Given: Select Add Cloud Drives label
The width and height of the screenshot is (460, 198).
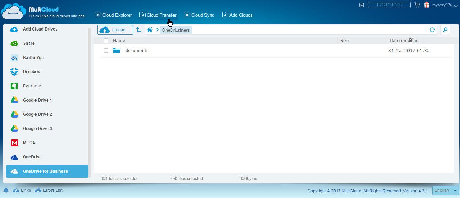Looking at the screenshot, I should [x=40, y=29].
